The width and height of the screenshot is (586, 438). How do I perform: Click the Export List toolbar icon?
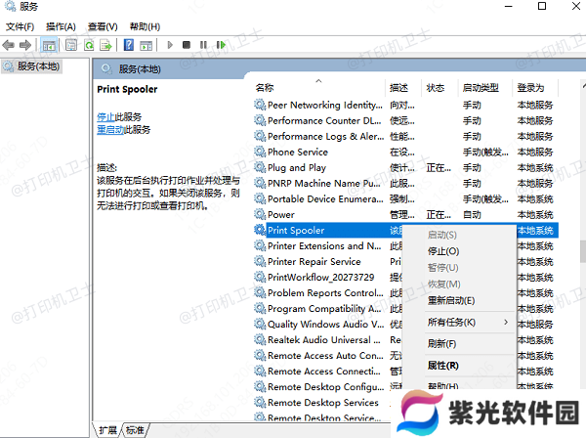coord(105,45)
